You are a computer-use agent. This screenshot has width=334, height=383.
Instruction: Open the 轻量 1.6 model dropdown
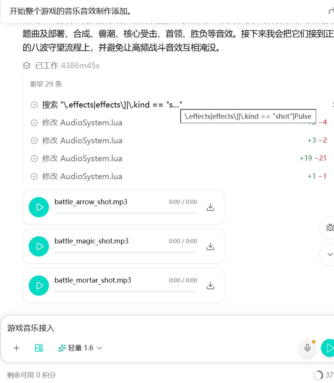click(80, 348)
